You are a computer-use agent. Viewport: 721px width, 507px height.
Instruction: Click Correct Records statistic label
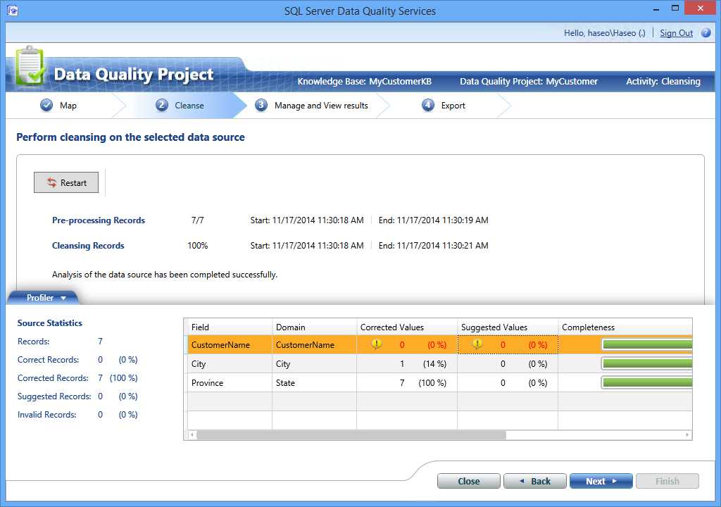pyautogui.click(x=48, y=359)
